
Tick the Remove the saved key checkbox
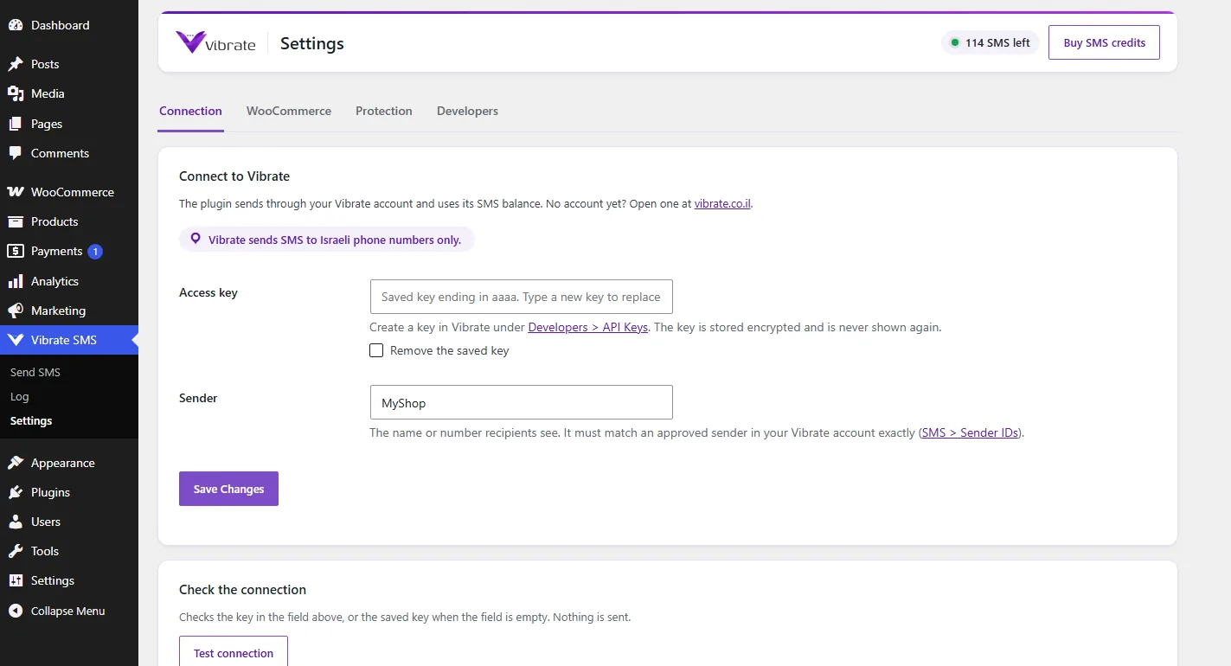376,350
